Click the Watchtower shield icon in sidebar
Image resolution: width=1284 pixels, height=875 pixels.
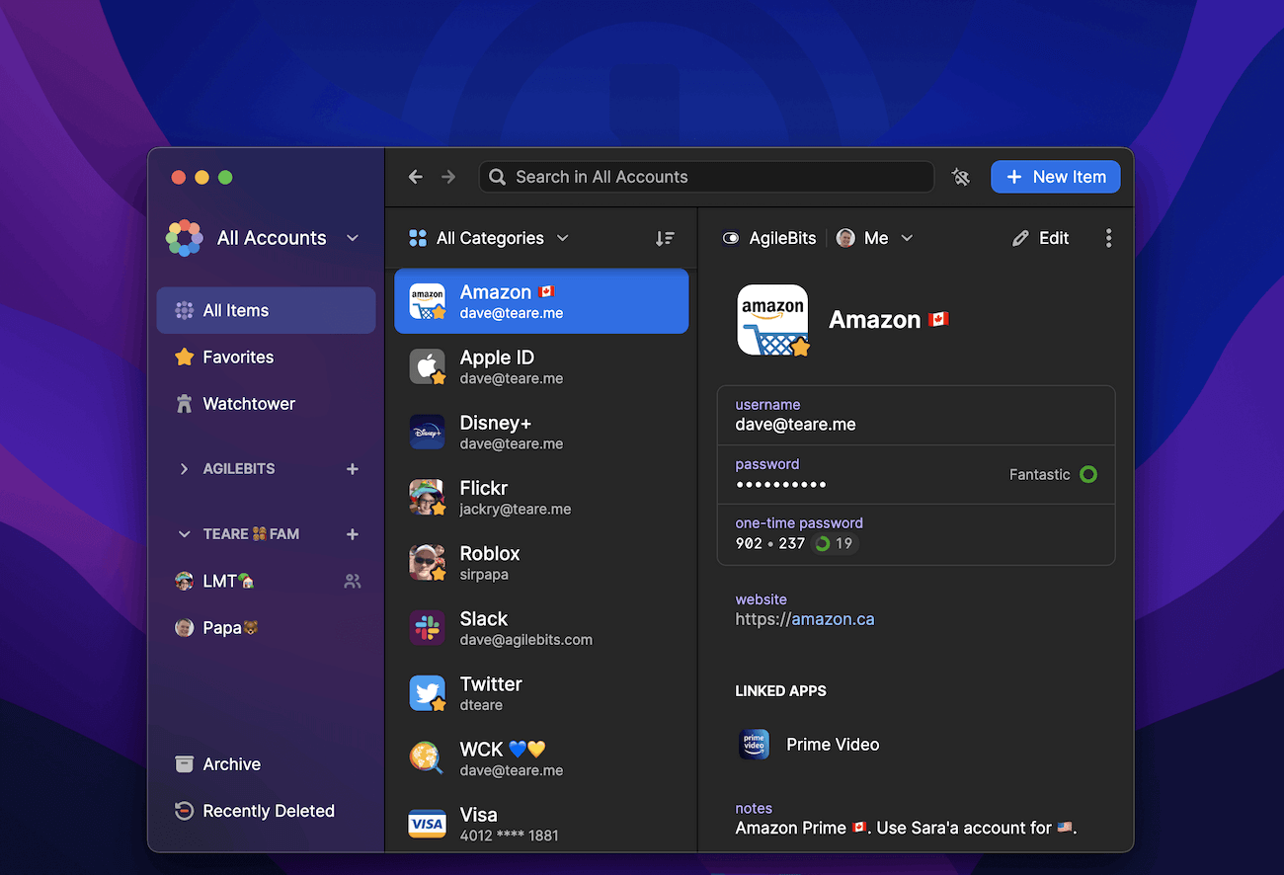tap(184, 403)
